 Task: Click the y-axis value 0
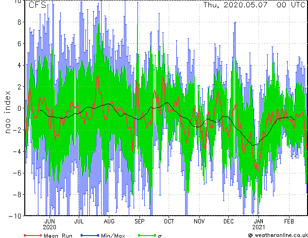tap(19, 108)
